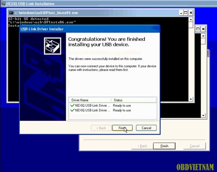
Task: Click the NEXIQ USB-Link Installation title icon
Action: (x=3, y=3)
